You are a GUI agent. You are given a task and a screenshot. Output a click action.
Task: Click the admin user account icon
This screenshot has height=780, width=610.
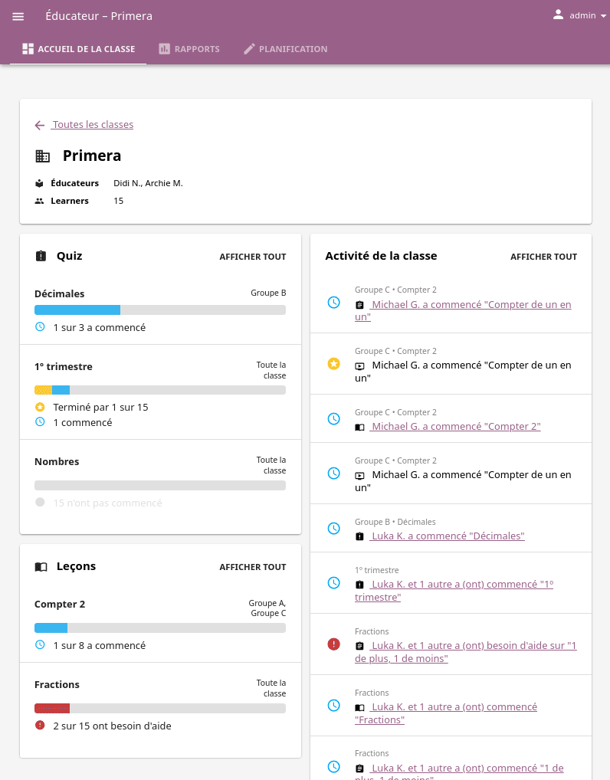[558, 15]
